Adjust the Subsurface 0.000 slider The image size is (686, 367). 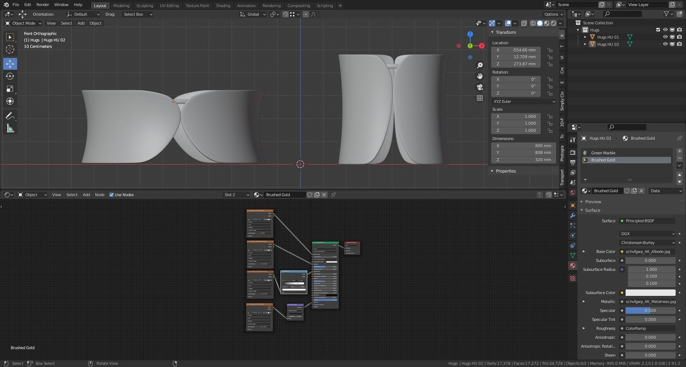(x=650, y=261)
